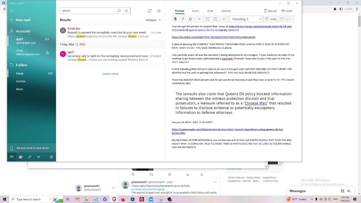Viewport: 361px width, 203px height.
Task: Open the hamburger menu in the Mail sidebar
Action: (x=12, y=11)
